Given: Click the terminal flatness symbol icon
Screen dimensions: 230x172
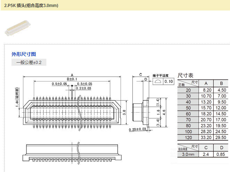Looking at the screenshot, I should tap(158, 81).
